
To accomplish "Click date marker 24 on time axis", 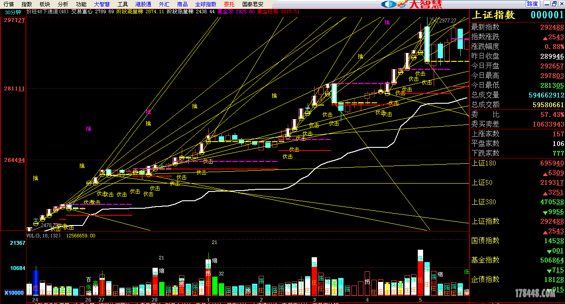I will pyautogui.click(x=35, y=300).
